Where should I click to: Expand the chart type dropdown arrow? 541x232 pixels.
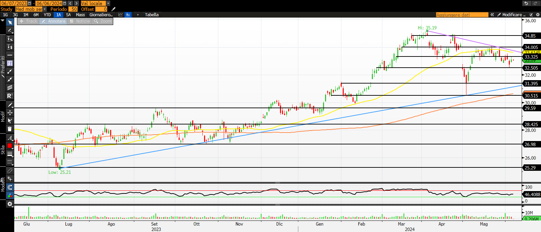[138, 15]
